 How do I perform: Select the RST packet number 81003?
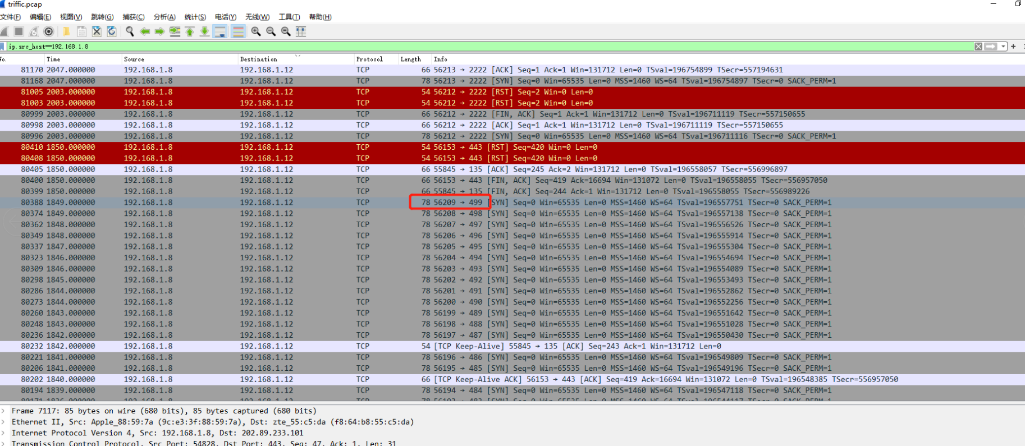(512, 103)
